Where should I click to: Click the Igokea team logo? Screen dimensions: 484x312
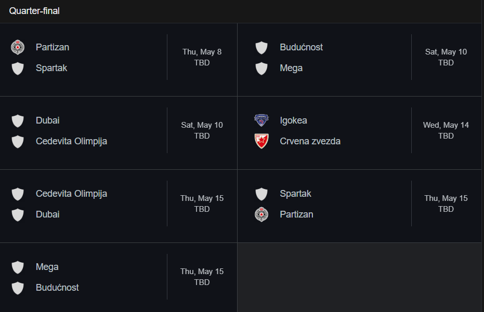(261, 120)
